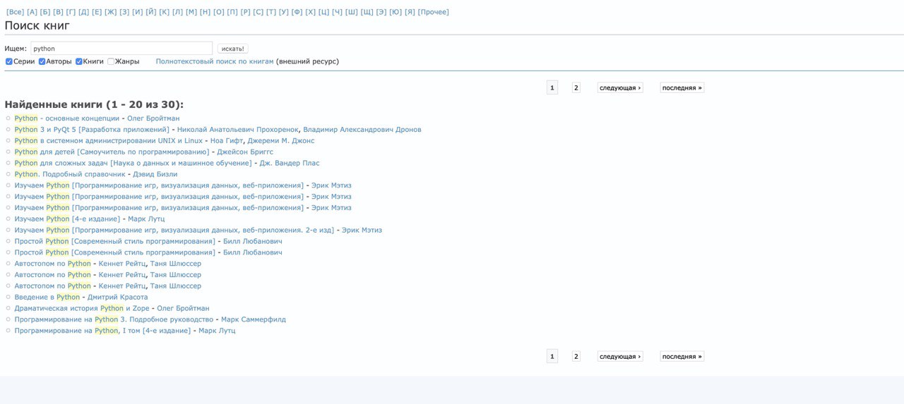The image size is (904, 404).
Task: Open author Дж. Вандер Плас
Action: 290,163
